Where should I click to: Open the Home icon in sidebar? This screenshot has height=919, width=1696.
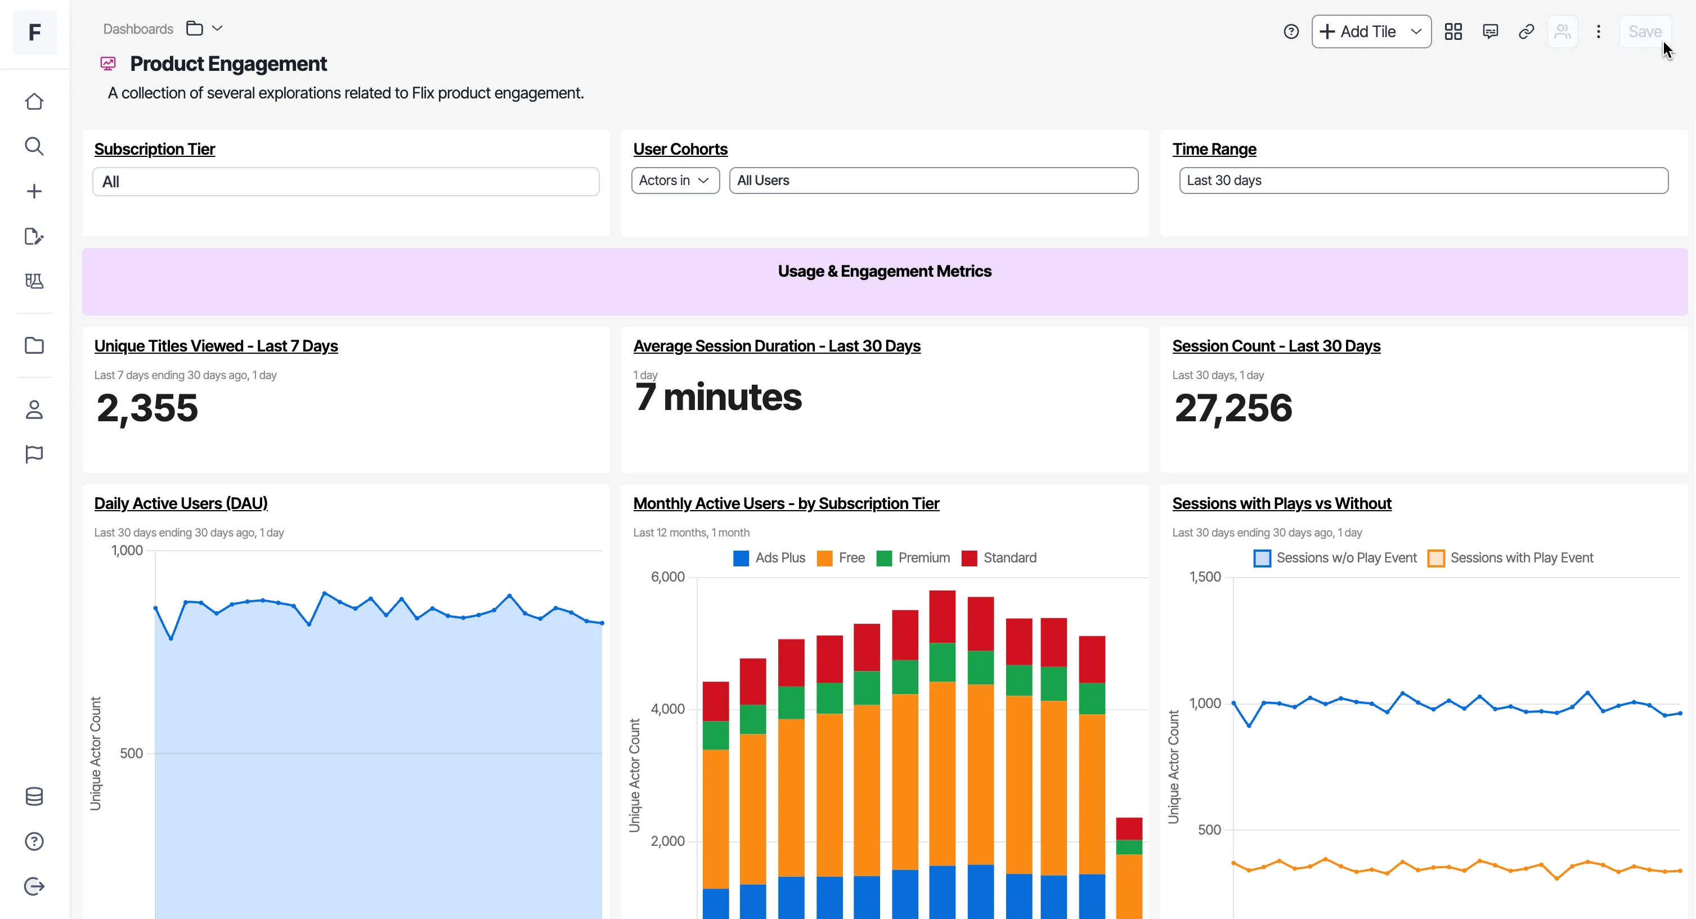34,101
